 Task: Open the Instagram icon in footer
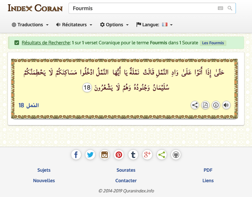pos(105,155)
